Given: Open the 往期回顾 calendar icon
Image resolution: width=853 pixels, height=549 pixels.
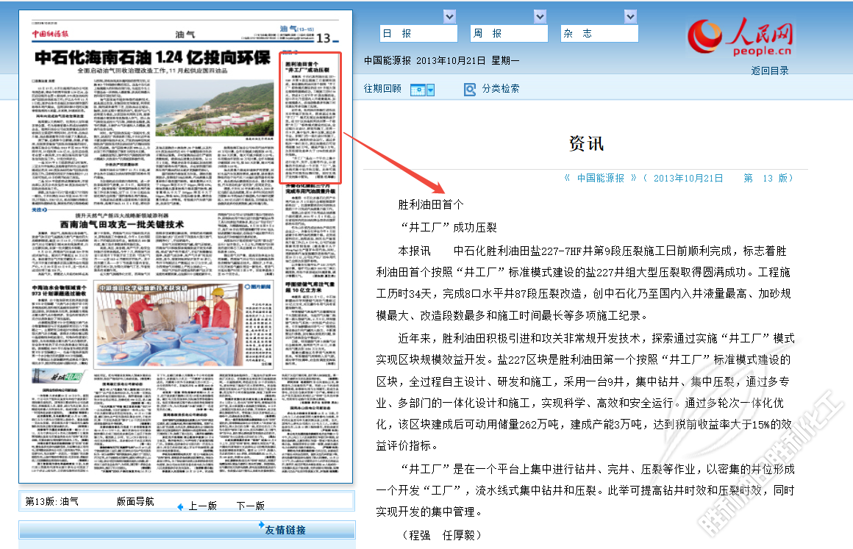Looking at the screenshot, I should pyautogui.click(x=417, y=90).
